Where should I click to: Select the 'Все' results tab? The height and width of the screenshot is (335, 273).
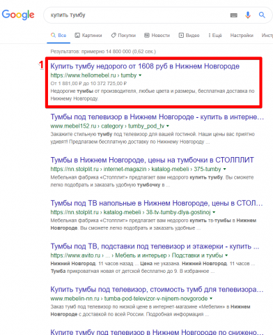click(58, 36)
